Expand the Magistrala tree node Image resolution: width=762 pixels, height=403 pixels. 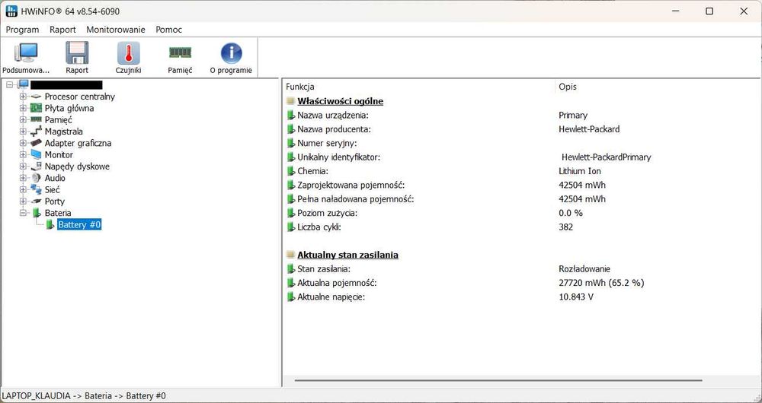pyautogui.click(x=23, y=132)
